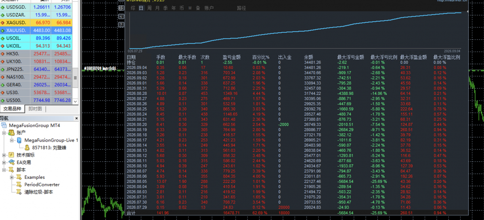Click the 合计 total row label
The height and width of the screenshot is (220, 484).
tap(131, 213)
